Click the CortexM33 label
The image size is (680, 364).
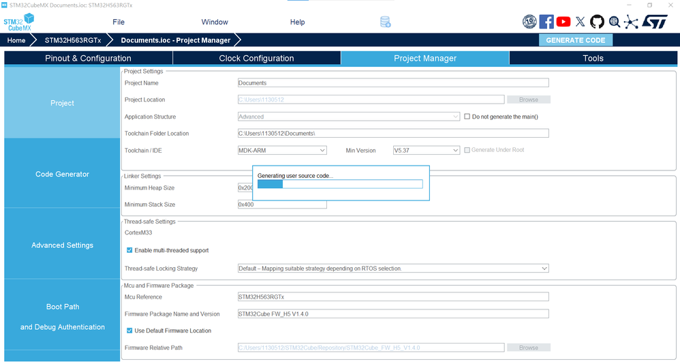(x=138, y=232)
